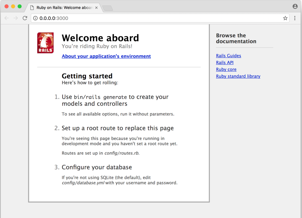Open a new tab with the new-tab button

107,8
